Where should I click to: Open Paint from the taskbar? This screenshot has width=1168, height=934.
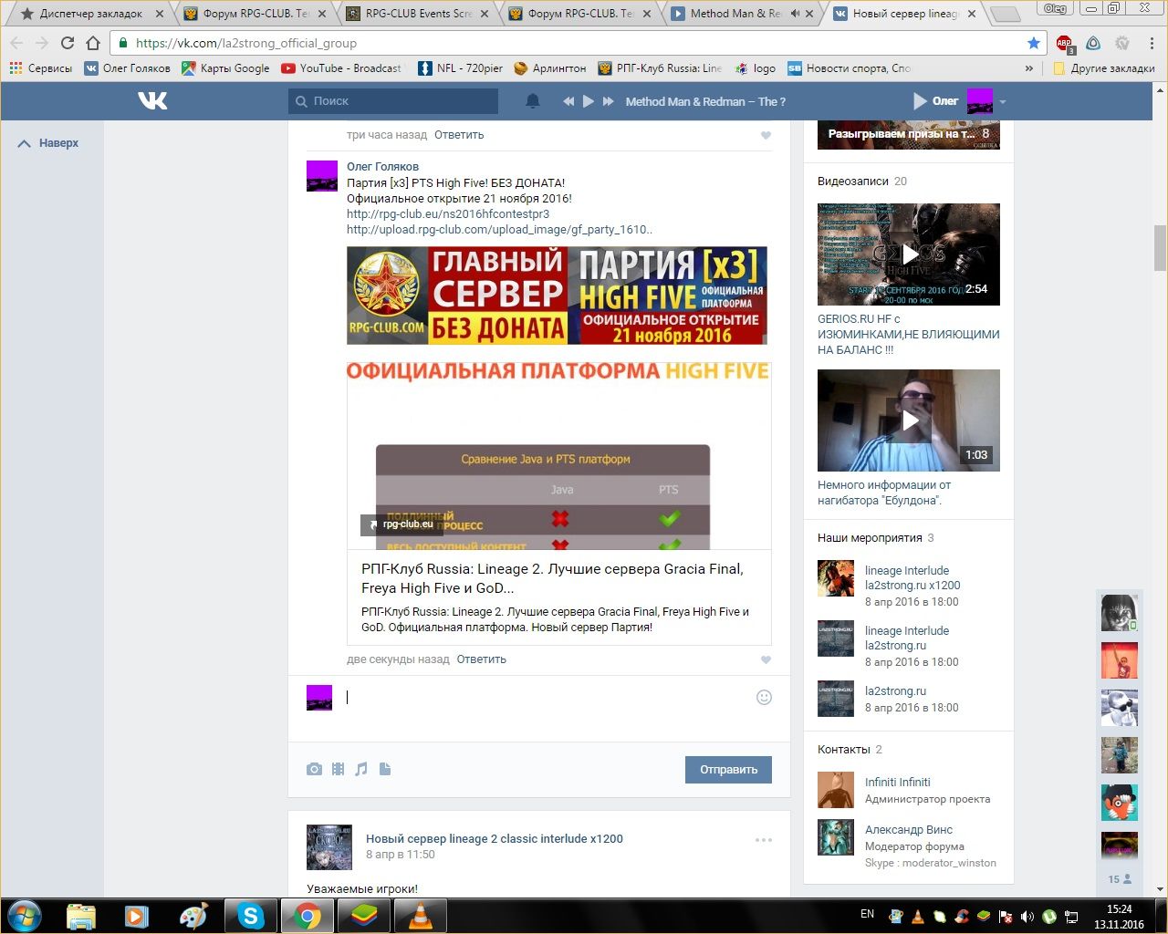(193, 915)
